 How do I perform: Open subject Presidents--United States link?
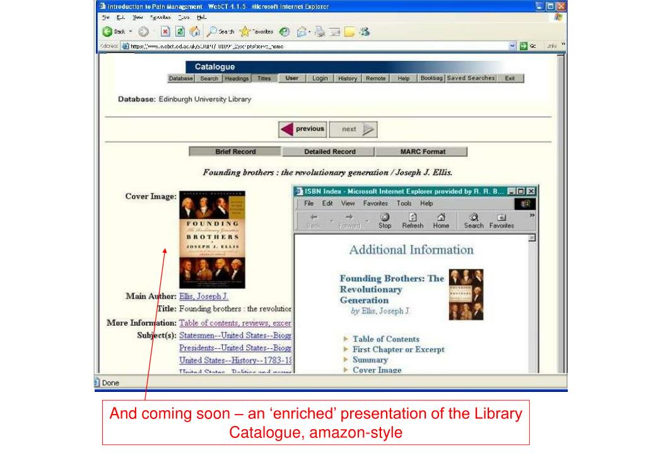click(235, 348)
